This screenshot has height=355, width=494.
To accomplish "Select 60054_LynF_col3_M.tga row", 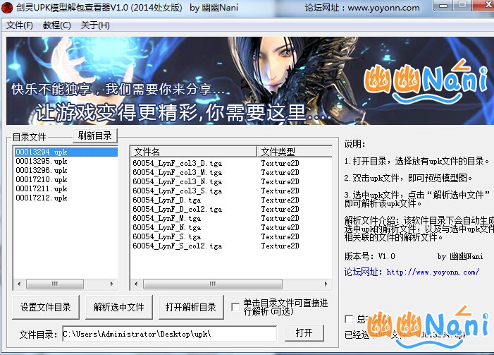I will coord(231,172).
